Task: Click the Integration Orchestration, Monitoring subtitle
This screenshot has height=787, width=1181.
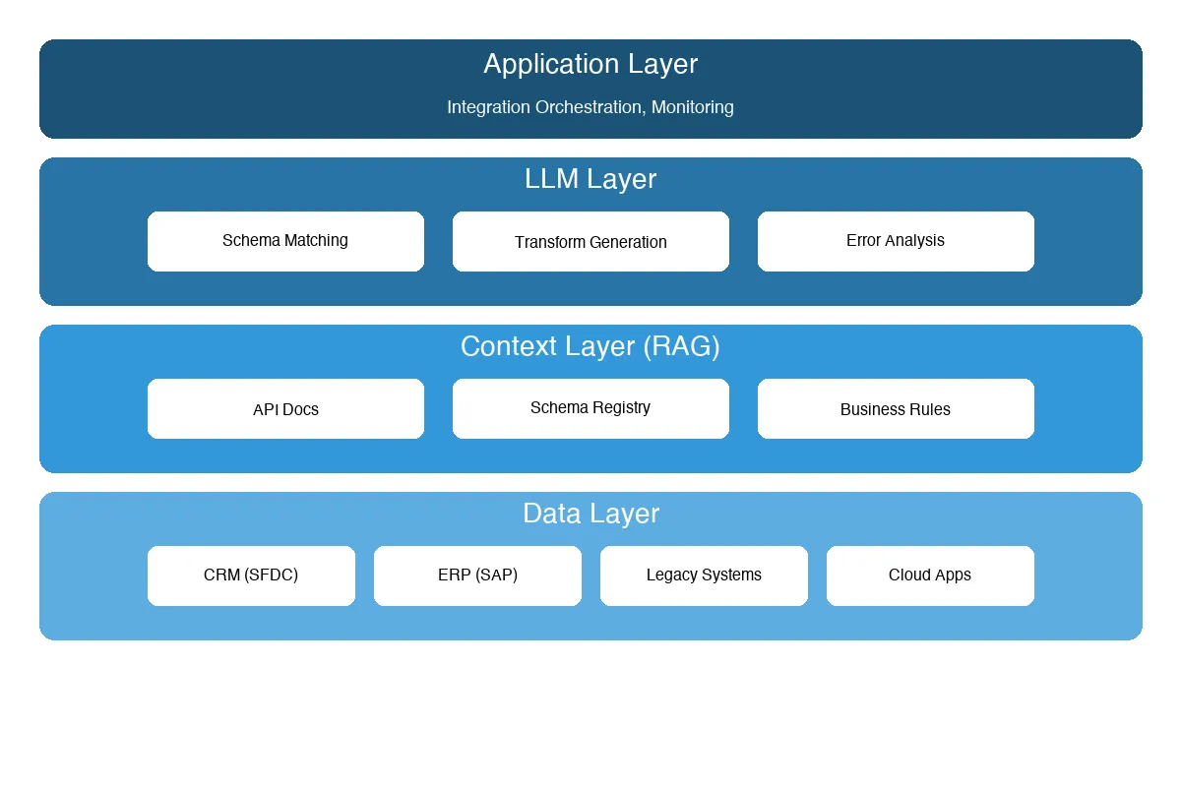Action: (590, 107)
